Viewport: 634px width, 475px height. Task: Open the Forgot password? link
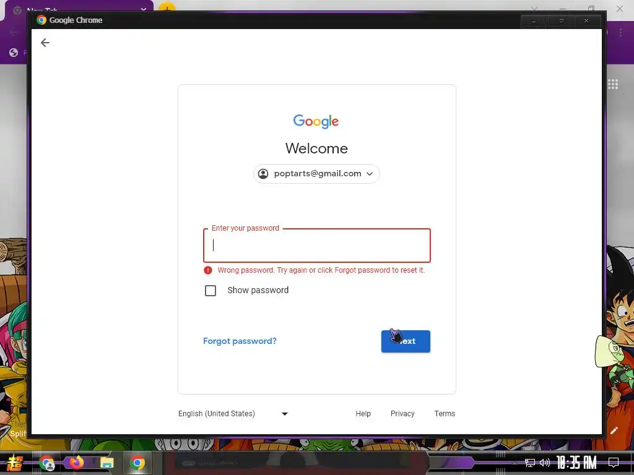click(240, 341)
